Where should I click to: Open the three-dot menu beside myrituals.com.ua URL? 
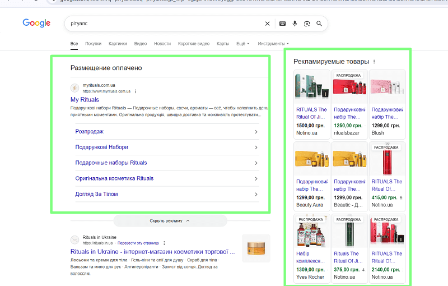point(136,91)
